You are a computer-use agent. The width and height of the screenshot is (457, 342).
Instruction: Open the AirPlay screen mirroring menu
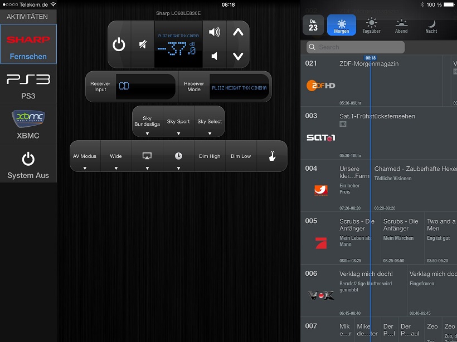point(147,156)
